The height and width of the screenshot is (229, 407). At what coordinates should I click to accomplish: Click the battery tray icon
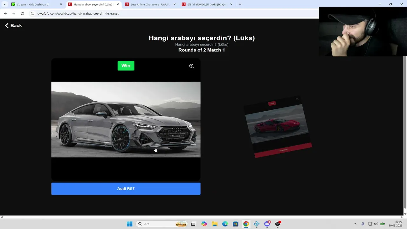tap(382, 224)
